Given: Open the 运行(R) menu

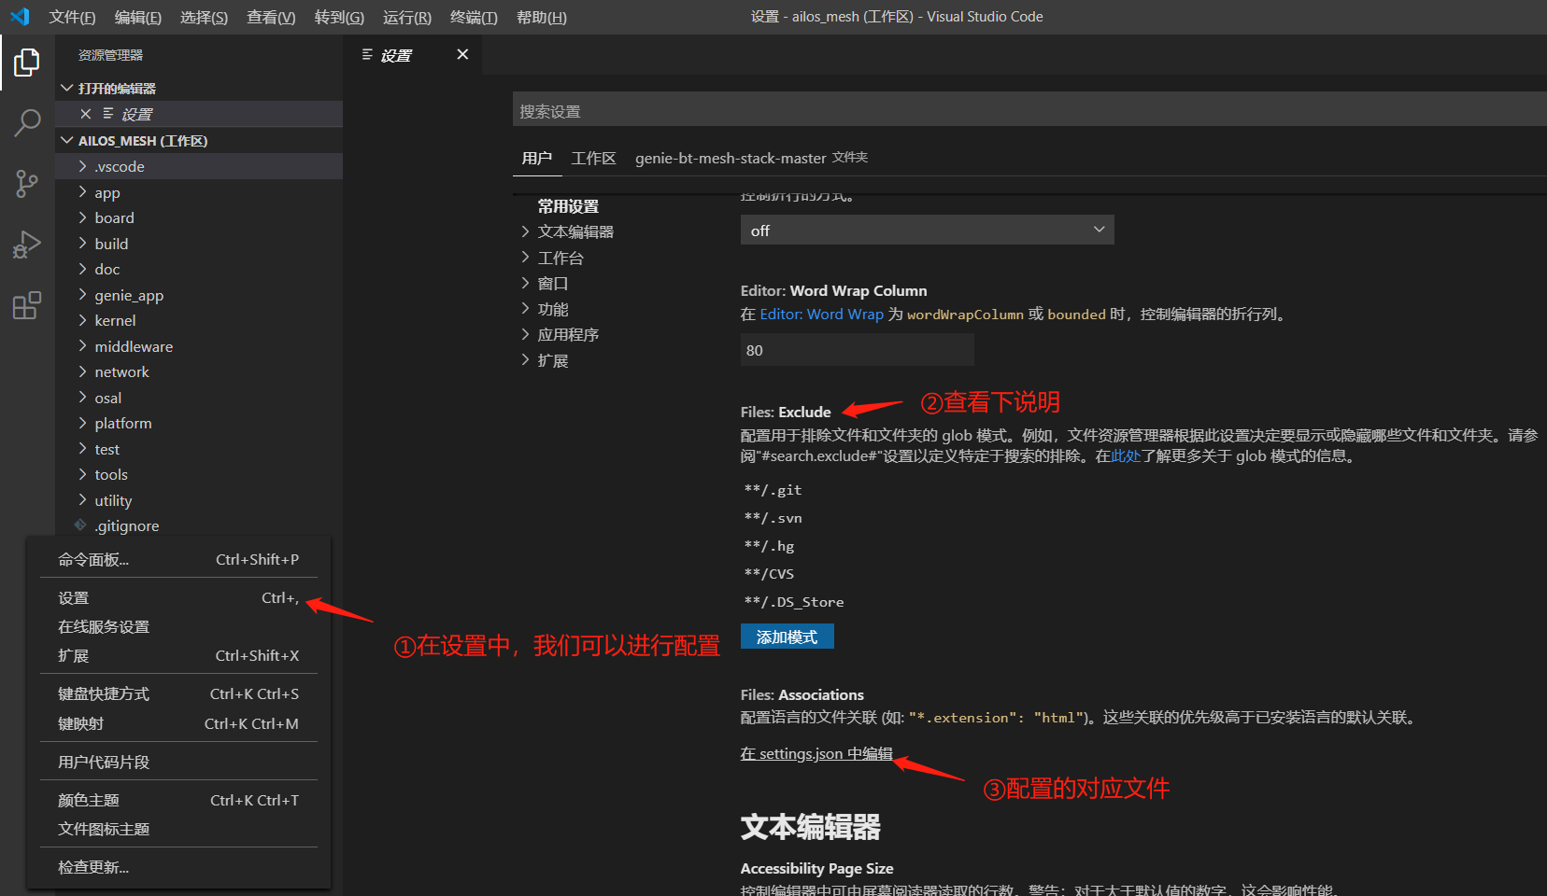Looking at the screenshot, I should coord(405,17).
